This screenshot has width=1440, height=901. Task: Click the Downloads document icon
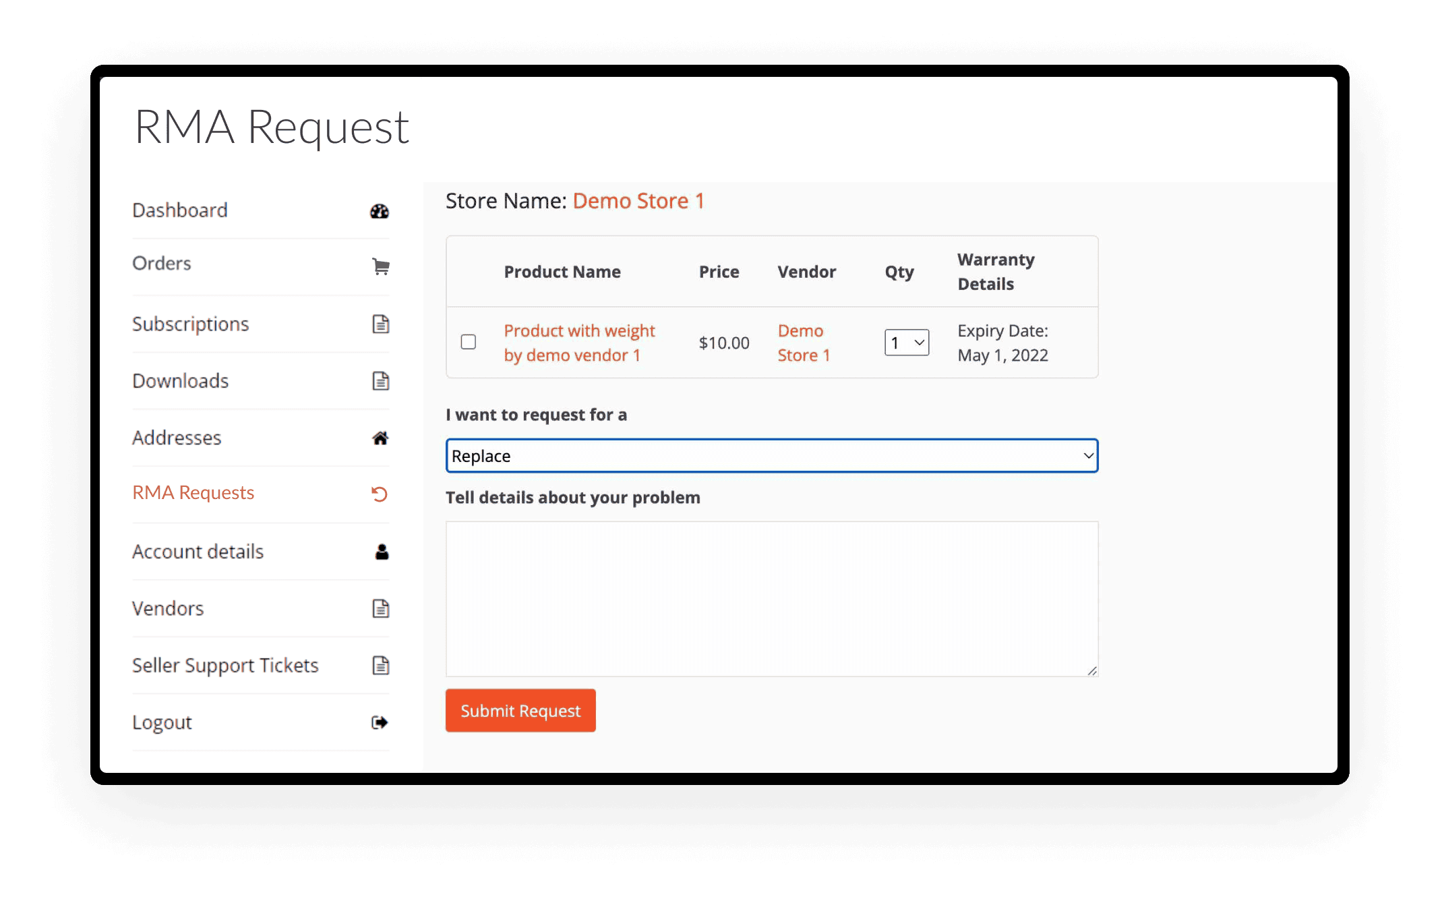tap(381, 381)
